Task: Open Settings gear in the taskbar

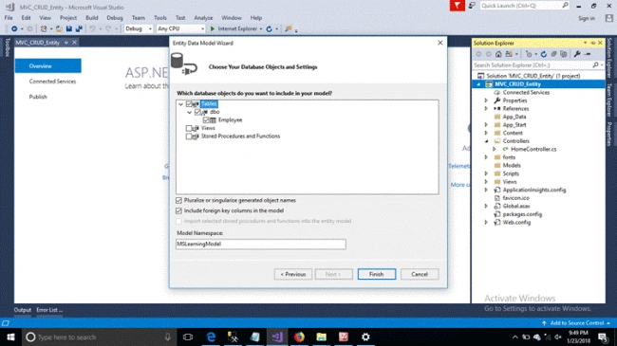Action: (365, 337)
